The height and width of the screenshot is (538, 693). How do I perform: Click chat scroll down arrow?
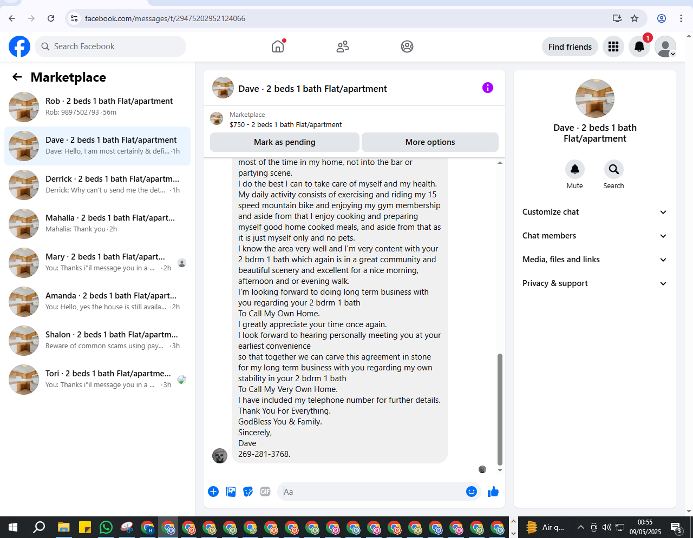[500, 470]
